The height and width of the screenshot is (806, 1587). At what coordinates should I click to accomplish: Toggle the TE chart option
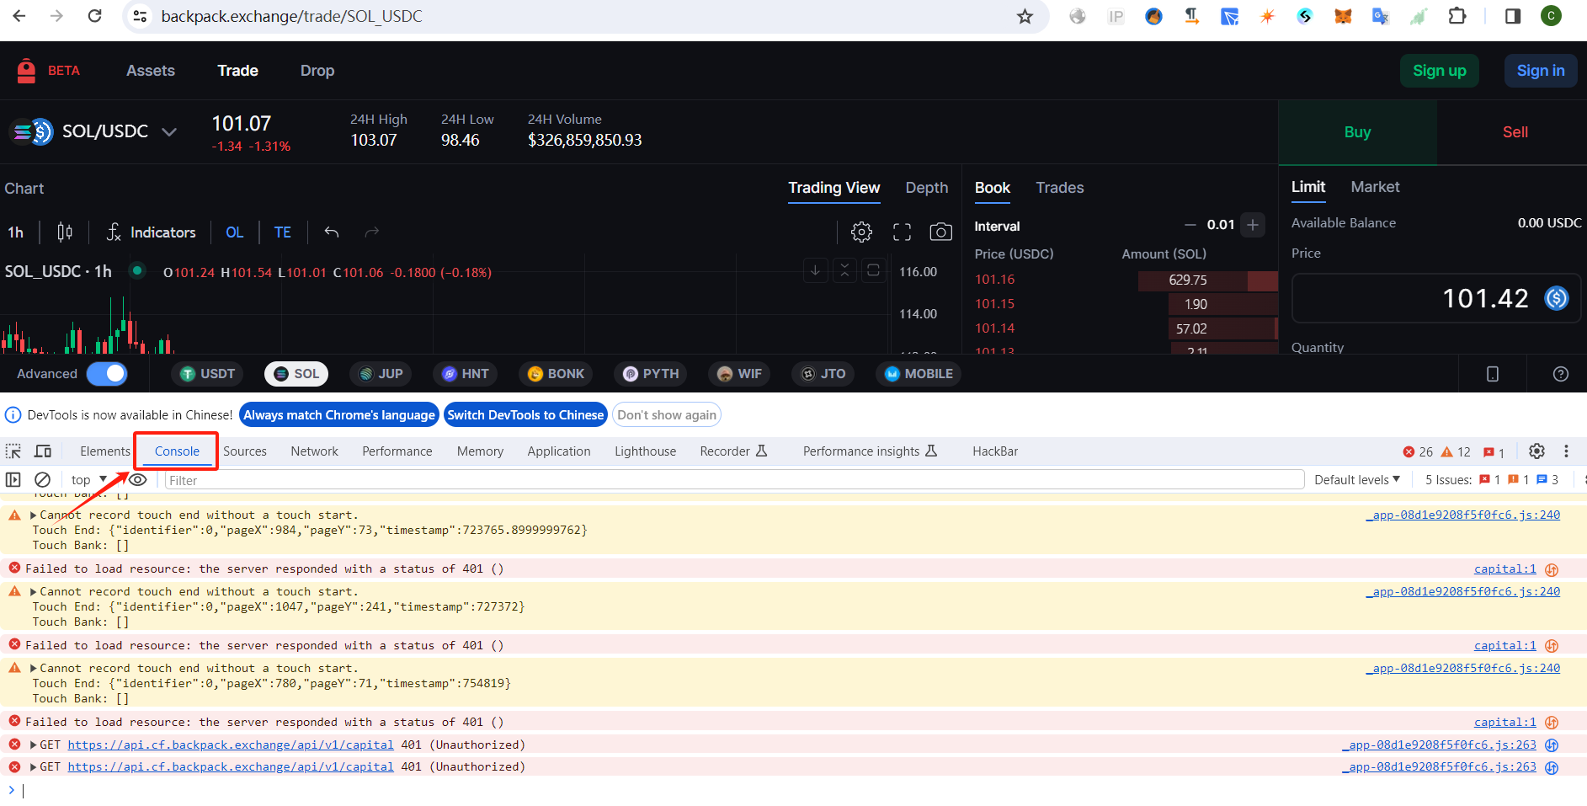[283, 232]
